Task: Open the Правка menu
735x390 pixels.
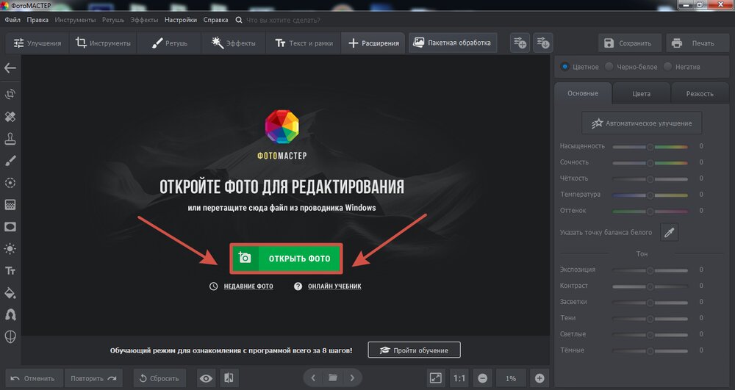Action: pyautogui.click(x=37, y=20)
